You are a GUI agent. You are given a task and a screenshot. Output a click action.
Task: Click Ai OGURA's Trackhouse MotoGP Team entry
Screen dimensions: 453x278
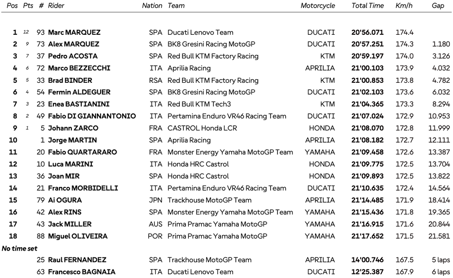click(209, 200)
